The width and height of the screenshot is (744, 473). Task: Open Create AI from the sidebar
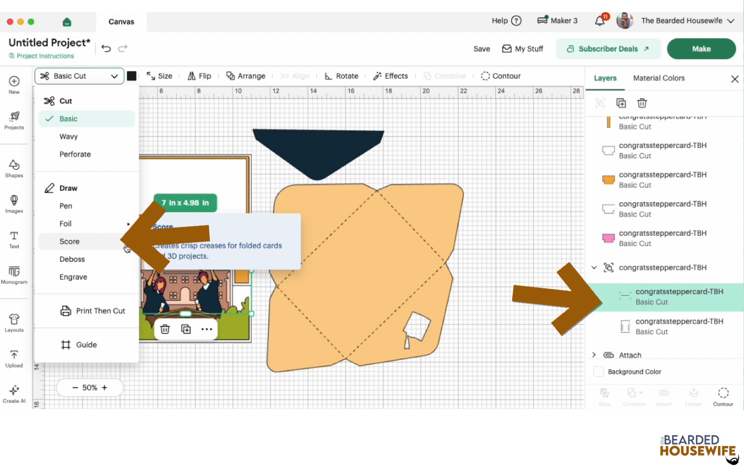(x=14, y=394)
